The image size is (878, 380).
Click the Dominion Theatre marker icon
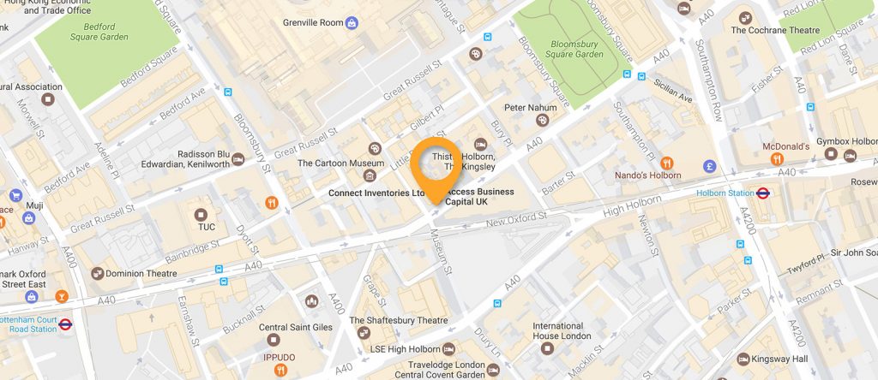(98, 273)
